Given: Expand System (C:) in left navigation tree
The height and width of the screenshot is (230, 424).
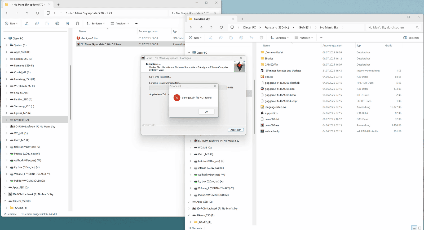Looking at the screenshot, I should (6, 45).
